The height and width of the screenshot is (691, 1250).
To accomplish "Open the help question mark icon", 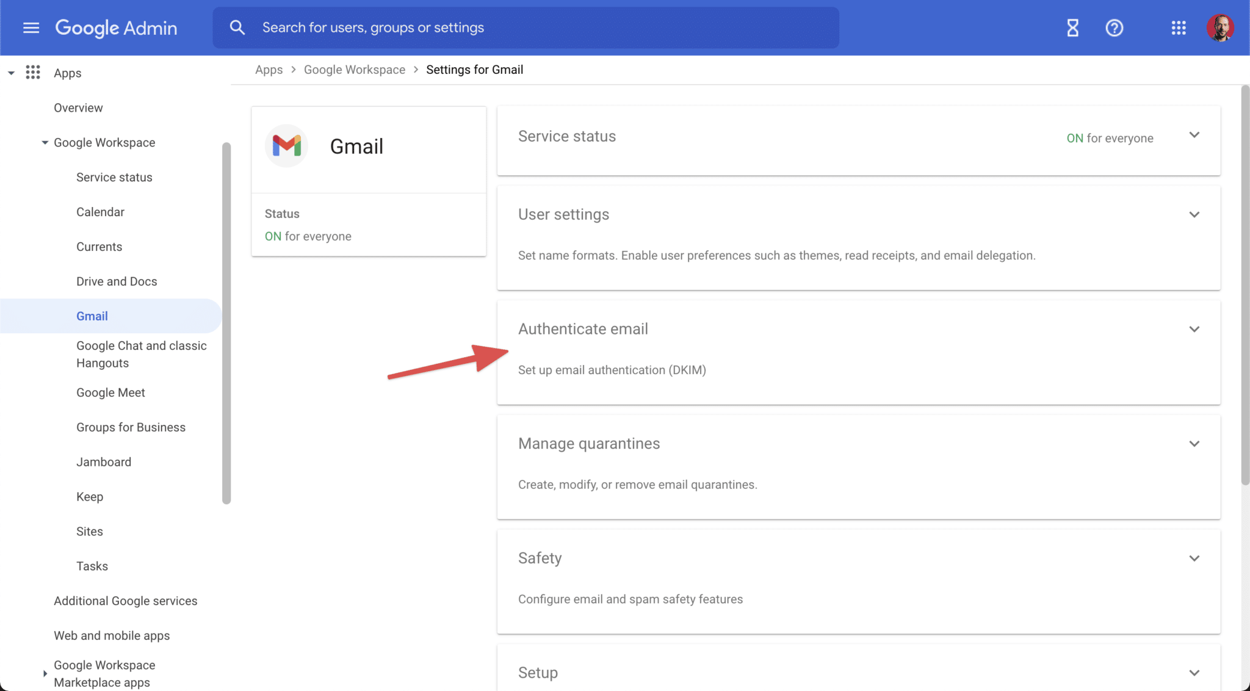I will point(1115,27).
